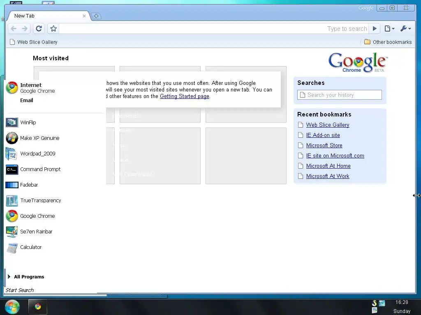Click the page icon beside Microsoft At Work bookmark
421x315 pixels.
[x=301, y=176]
